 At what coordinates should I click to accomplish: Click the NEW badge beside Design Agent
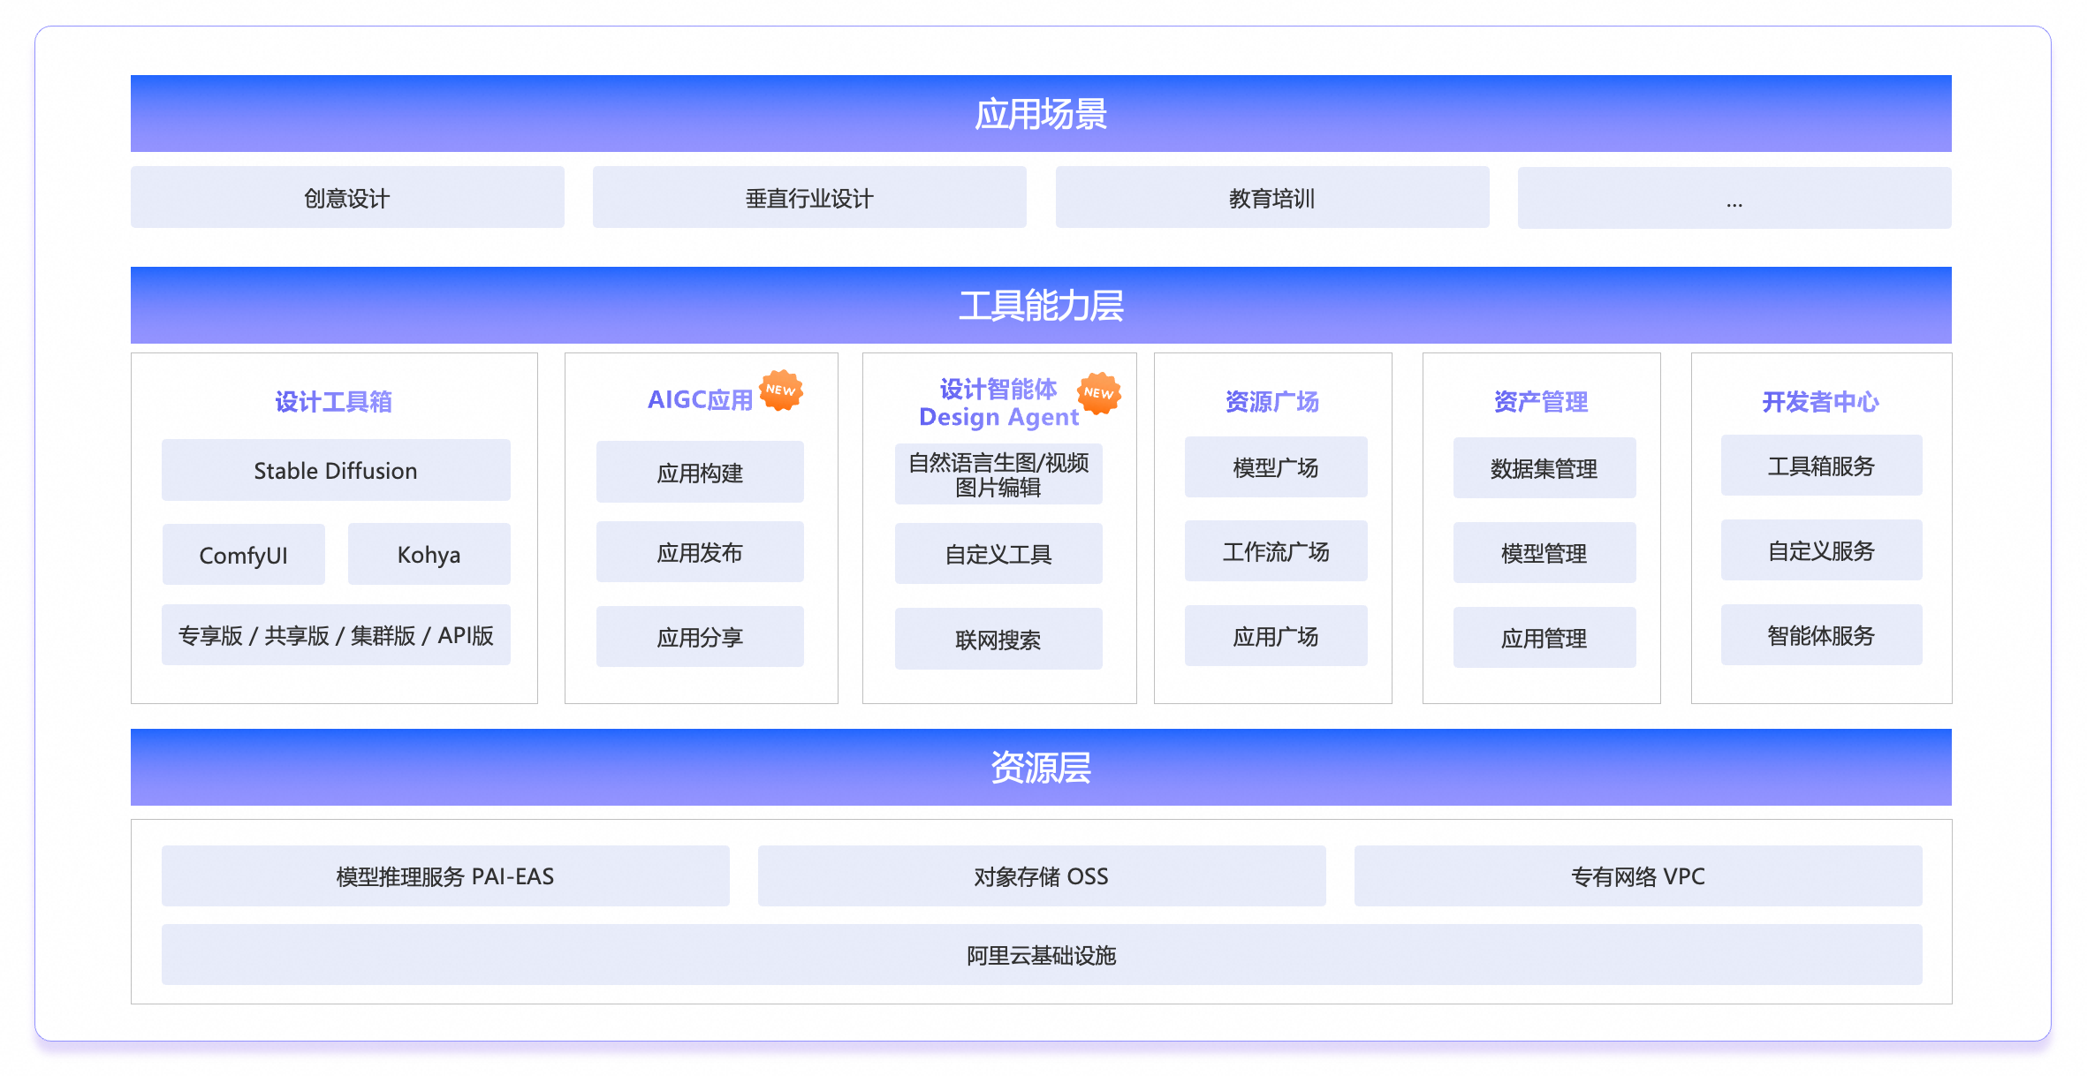tap(1098, 393)
